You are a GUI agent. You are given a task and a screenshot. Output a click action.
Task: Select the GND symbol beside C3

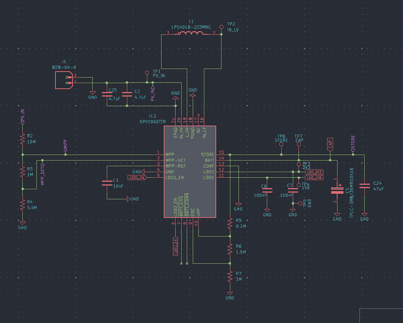pyautogui.click(x=133, y=199)
